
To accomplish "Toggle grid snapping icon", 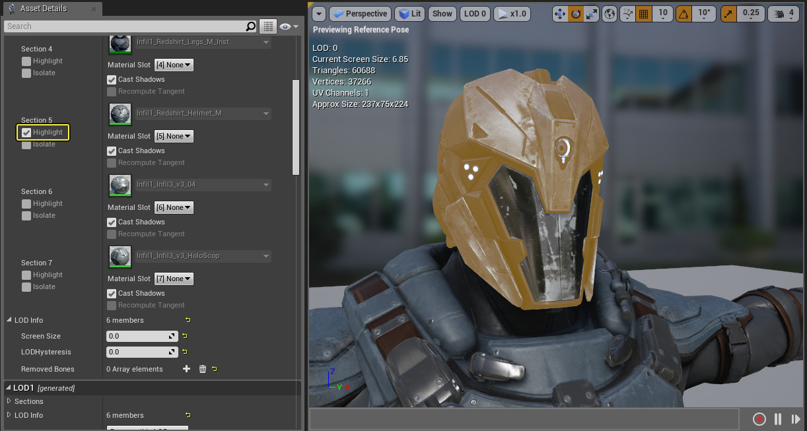I will coord(644,14).
